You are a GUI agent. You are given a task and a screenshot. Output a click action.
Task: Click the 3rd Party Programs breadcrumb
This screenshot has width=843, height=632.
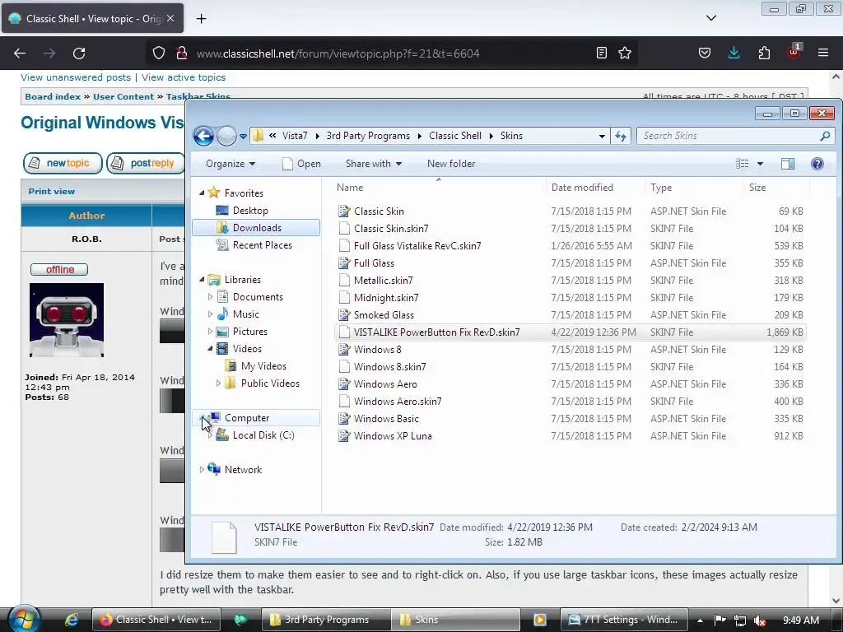click(368, 136)
